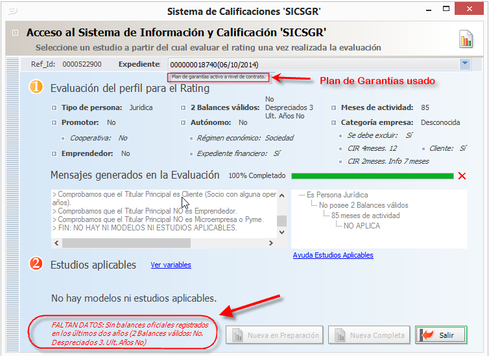Click the Nueva Completa button
Image resolution: width=489 pixels, height=356 pixels.
pos(369,335)
